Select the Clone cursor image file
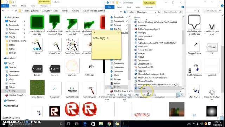This screenshot has height=127, width=225. click(x=37, y=45)
